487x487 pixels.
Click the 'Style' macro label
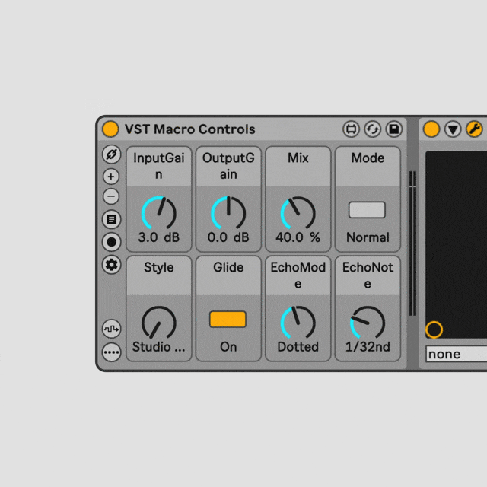(159, 267)
